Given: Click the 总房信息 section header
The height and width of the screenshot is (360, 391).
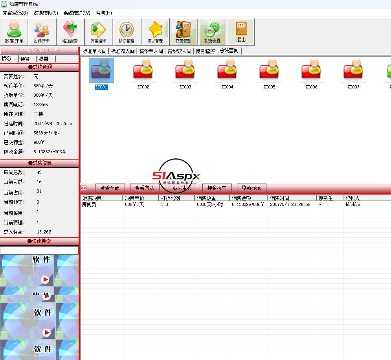Looking at the screenshot, I should pyautogui.click(x=39, y=163).
